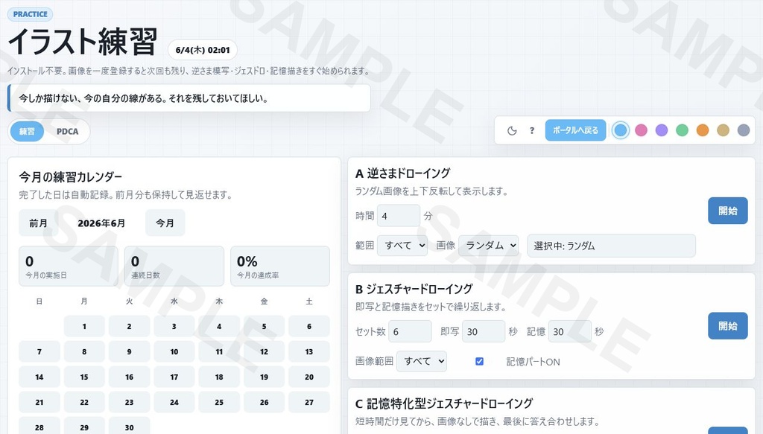This screenshot has width=763, height=434.
Task: Click the 2026年6月 month label
Action: click(x=101, y=223)
